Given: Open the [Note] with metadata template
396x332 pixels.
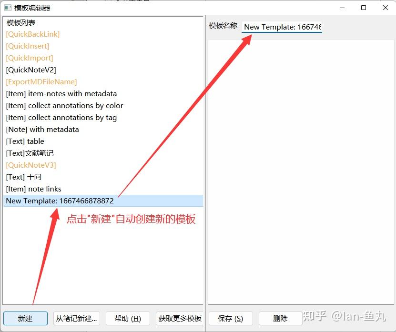Looking at the screenshot, I should (x=42, y=129).
